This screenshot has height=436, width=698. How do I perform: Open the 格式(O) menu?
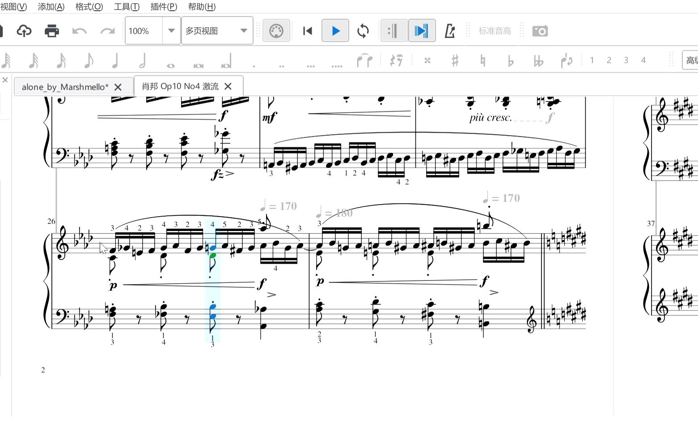coord(89,7)
